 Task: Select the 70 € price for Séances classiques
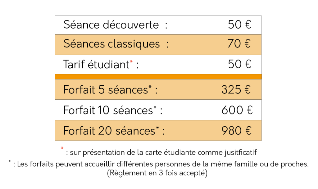(x=239, y=44)
